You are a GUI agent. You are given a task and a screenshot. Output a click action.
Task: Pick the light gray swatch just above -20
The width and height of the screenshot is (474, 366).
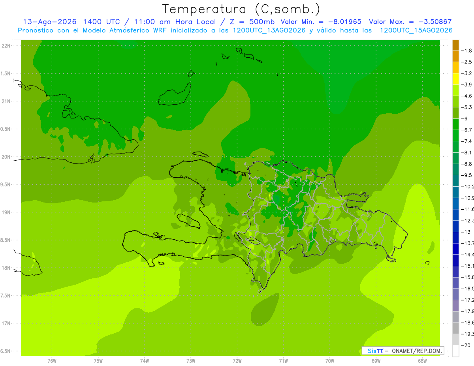click(455, 340)
